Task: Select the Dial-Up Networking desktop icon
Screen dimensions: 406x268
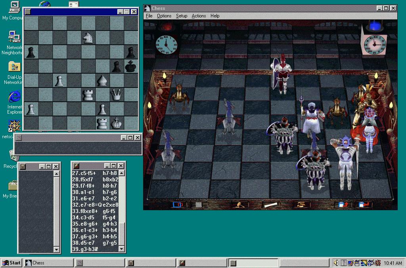Action: point(13,73)
